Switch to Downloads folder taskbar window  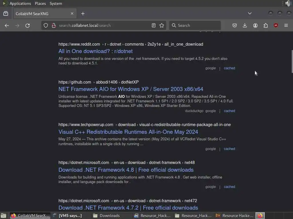tap(110, 216)
